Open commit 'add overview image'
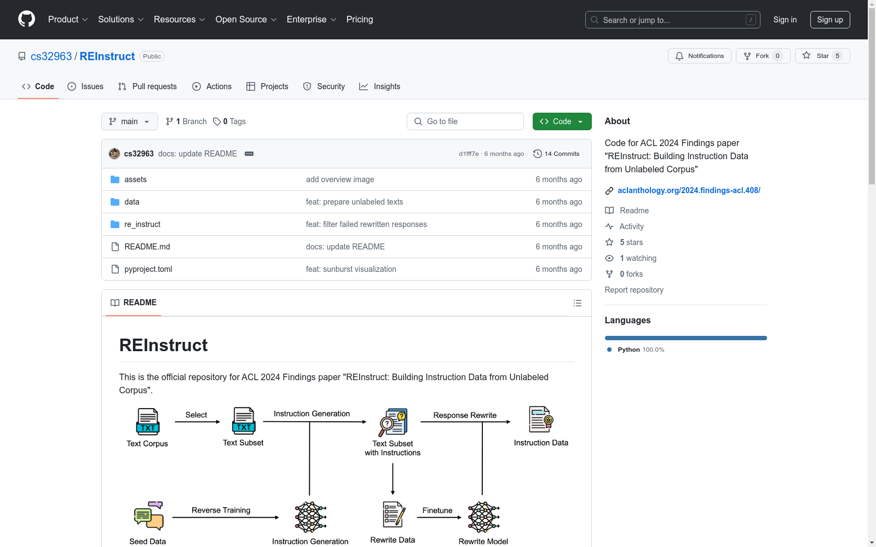876x547 pixels. click(340, 179)
